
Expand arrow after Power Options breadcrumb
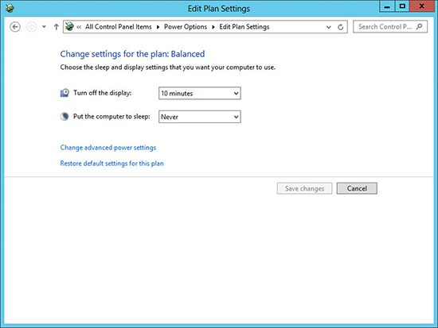tap(213, 27)
